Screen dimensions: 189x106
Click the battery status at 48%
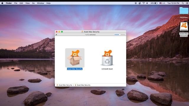[154, 3]
